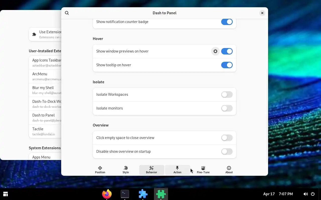Click green puzzle taskbar icon
Screen dimensions: 321x200
(x=161, y=194)
